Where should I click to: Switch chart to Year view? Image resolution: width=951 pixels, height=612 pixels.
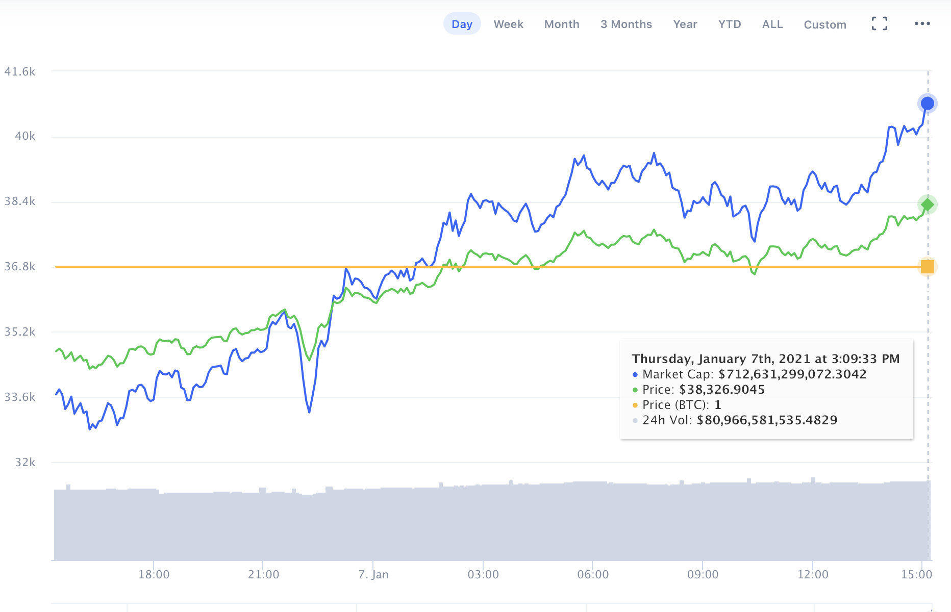(x=685, y=24)
